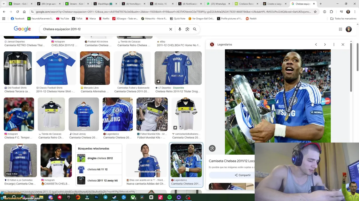
Task: Open the YouTube bookmark
Action: pos(62,18)
